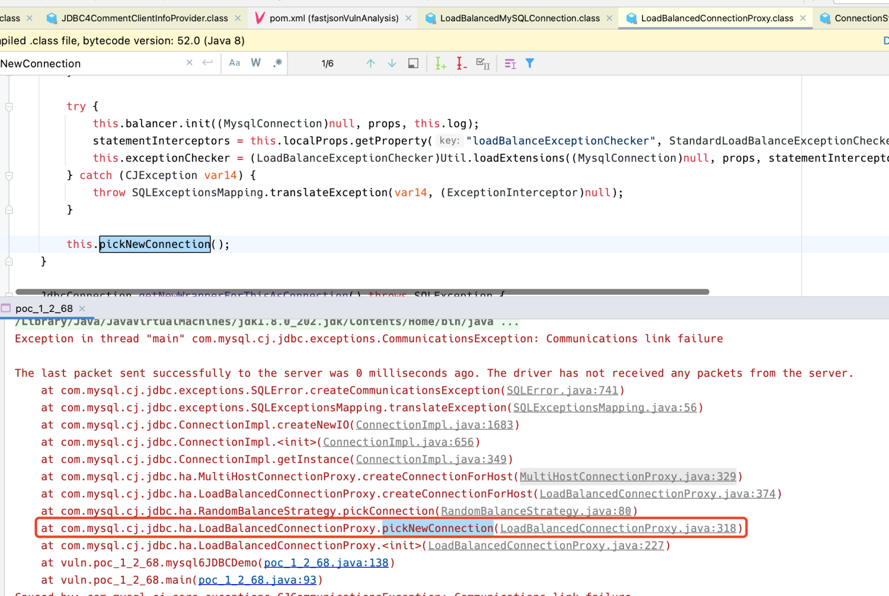Open poc_1_2_68.java:138 link
This screenshot has width=889, height=596.
[326, 562]
